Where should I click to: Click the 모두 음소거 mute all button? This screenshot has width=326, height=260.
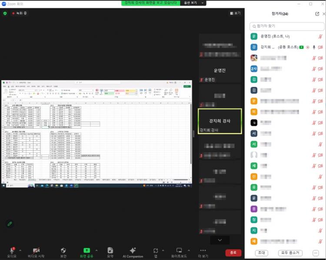tap(290, 253)
